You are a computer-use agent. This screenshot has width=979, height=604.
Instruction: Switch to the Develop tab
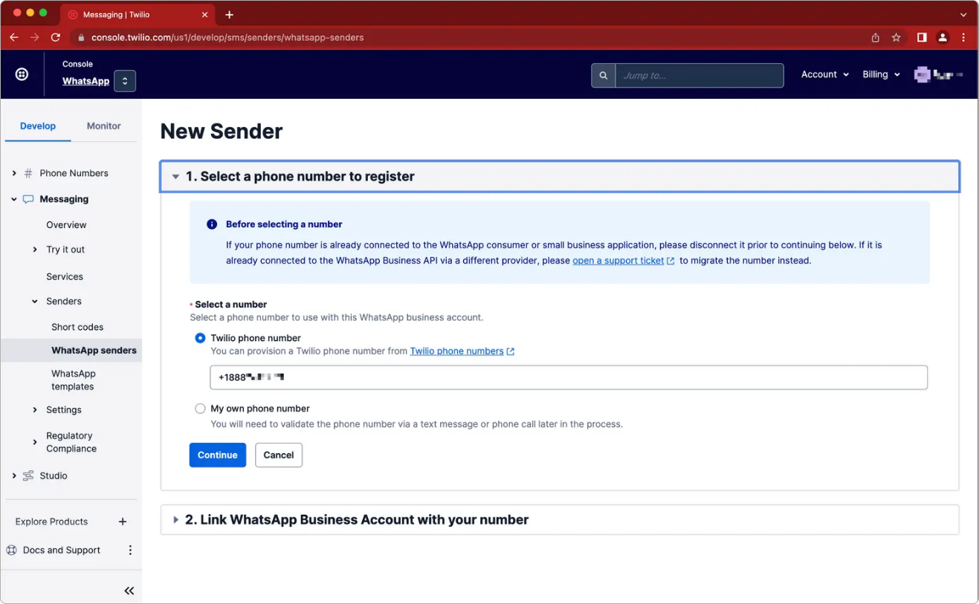(x=38, y=126)
